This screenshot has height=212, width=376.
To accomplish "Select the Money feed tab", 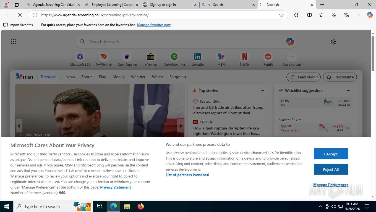I will tap(119, 77).
